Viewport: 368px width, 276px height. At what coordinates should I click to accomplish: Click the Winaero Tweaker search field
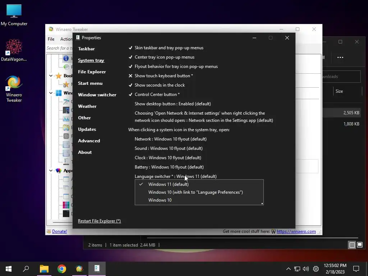(x=60, y=48)
